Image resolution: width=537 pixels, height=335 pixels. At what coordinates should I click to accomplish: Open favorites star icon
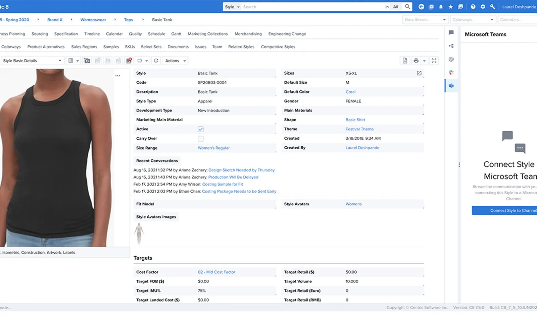451,7
